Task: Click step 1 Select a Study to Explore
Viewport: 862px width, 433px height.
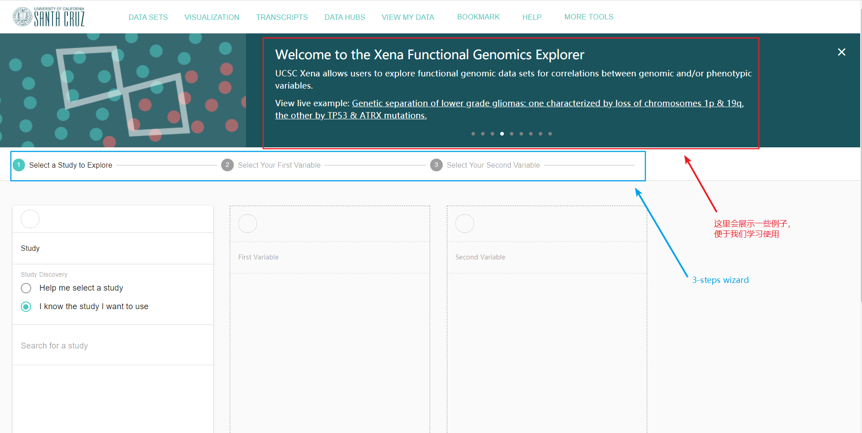Action: coord(62,165)
